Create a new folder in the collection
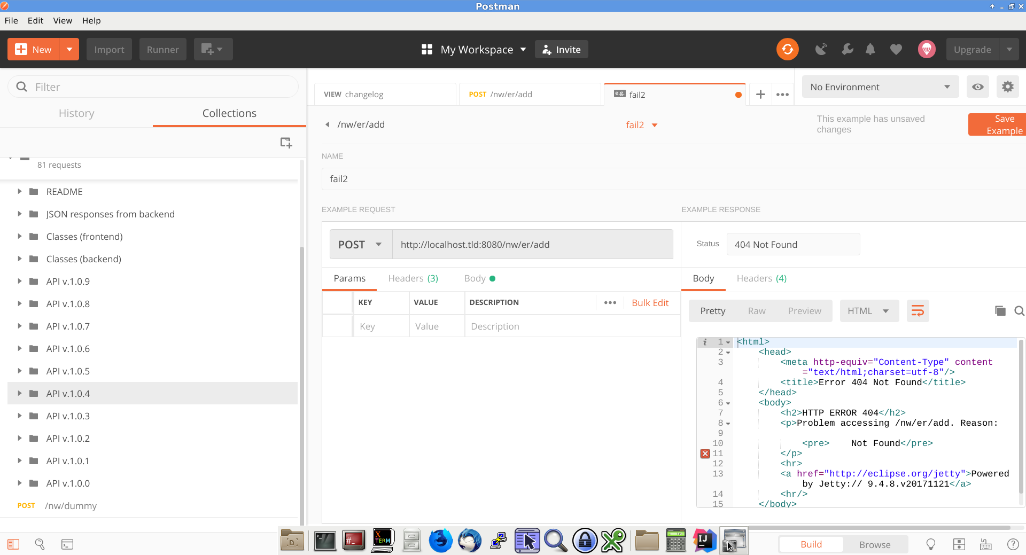This screenshot has width=1026, height=555. pyautogui.click(x=286, y=143)
